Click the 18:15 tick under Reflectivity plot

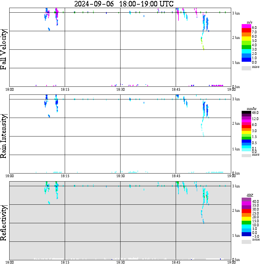(65, 262)
